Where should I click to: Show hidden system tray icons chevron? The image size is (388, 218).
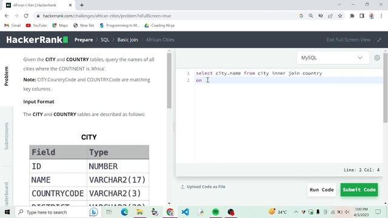[x=296, y=212]
